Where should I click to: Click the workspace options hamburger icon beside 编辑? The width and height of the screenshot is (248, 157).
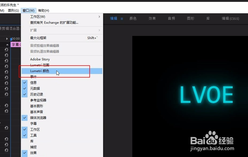(x=122, y=18)
